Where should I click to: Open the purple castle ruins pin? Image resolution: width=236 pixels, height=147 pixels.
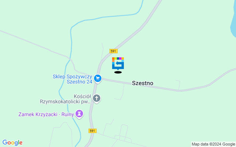point(79,114)
